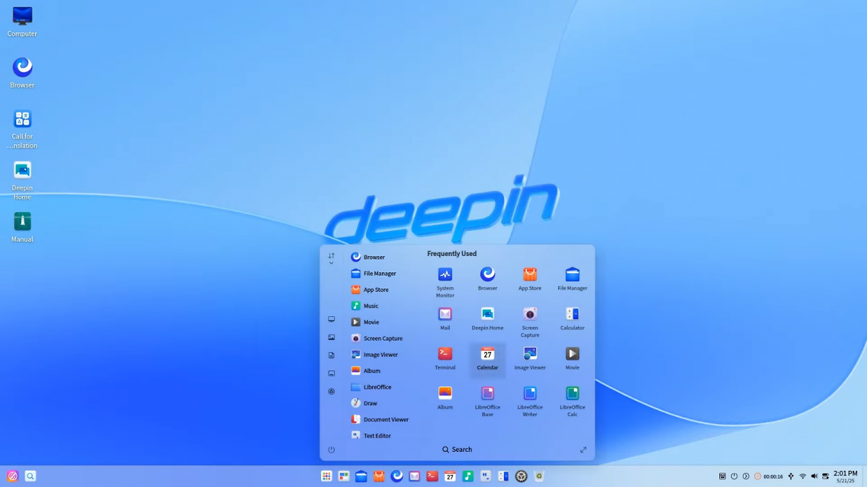Launch Screen Capture from Frequently Used grid

coord(530,322)
